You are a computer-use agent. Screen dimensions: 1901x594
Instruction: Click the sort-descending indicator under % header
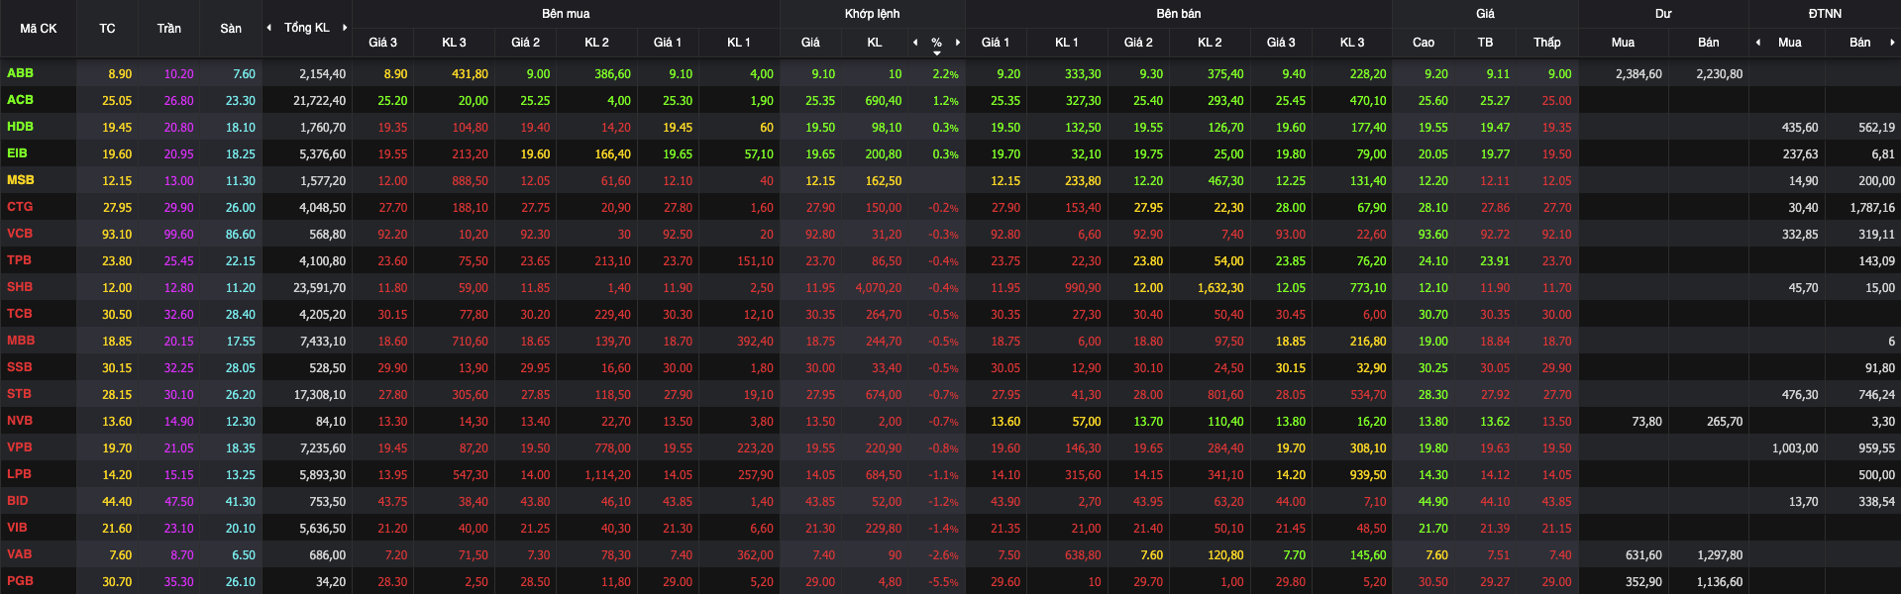[x=937, y=52]
